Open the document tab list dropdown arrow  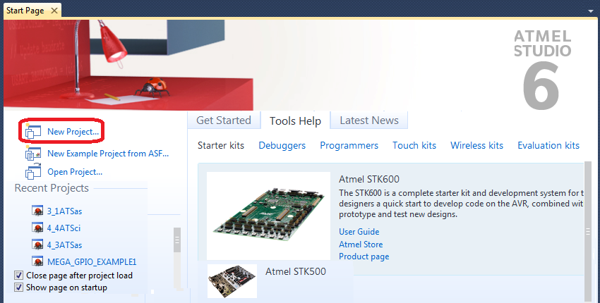click(592, 11)
